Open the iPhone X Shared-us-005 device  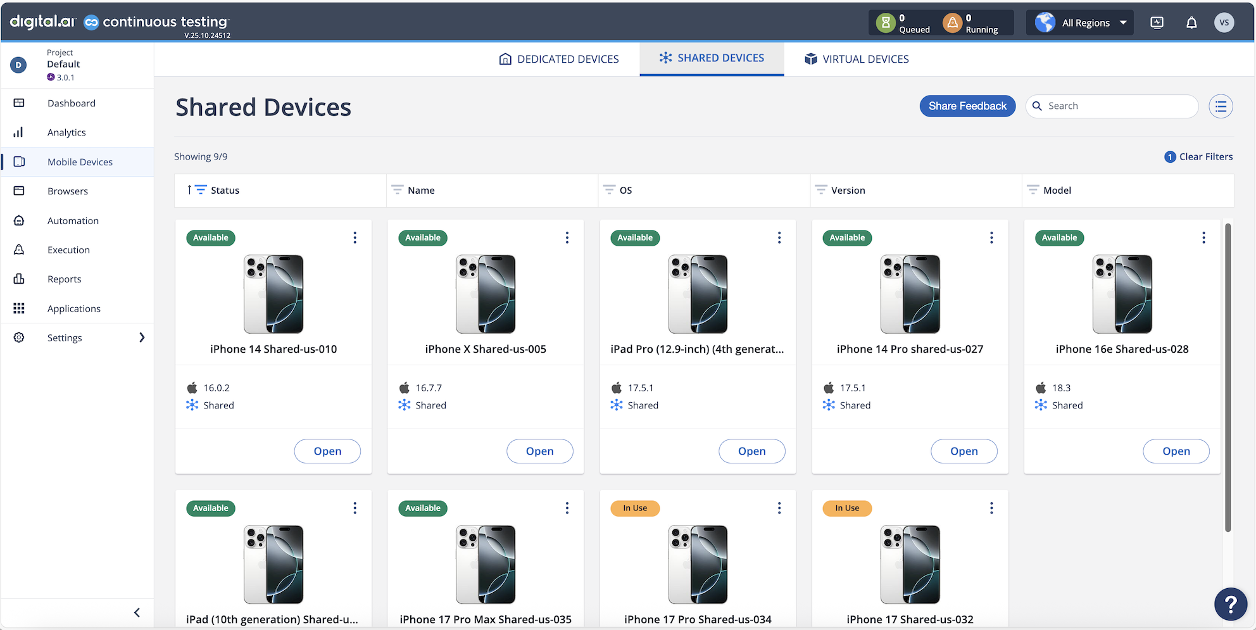coord(539,451)
